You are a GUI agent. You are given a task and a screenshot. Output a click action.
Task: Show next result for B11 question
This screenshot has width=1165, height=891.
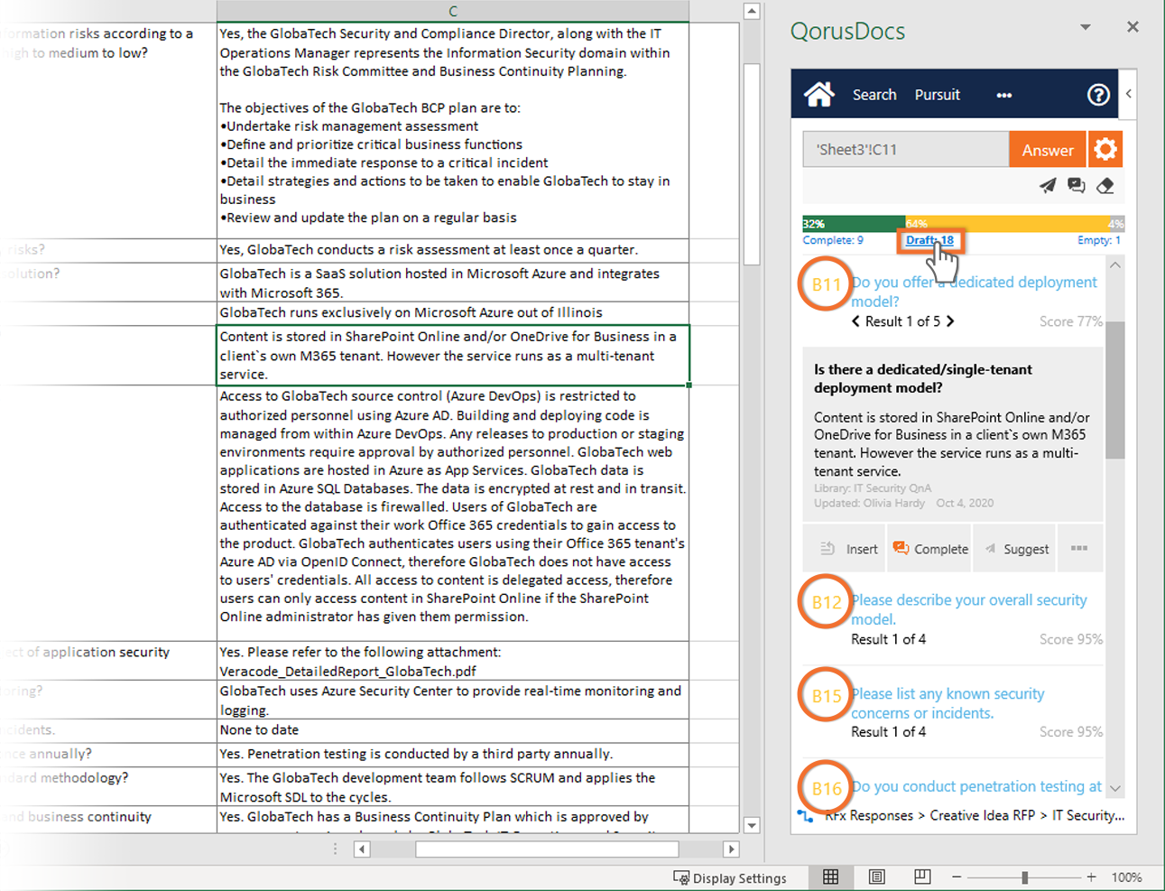pyautogui.click(x=950, y=321)
